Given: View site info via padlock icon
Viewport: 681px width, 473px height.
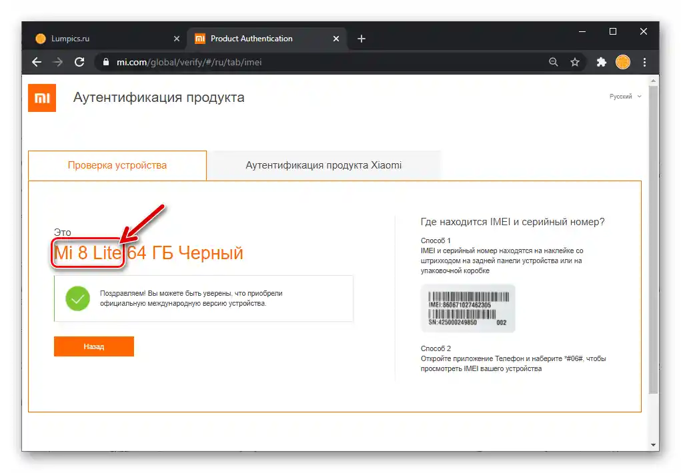Looking at the screenshot, I should point(105,62).
